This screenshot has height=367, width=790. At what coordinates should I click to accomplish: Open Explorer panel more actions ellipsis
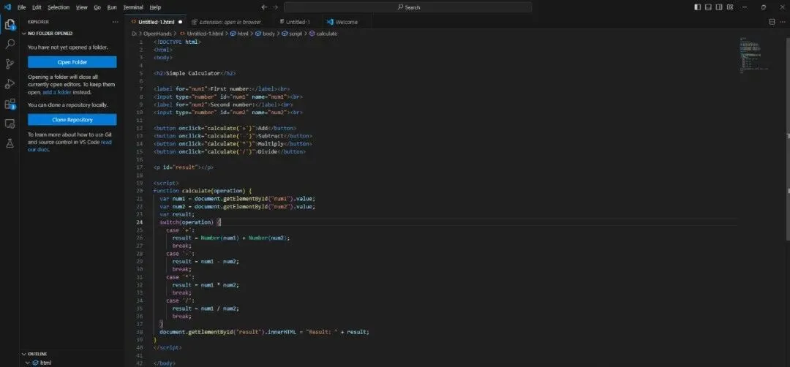click(x=116, y=22)
